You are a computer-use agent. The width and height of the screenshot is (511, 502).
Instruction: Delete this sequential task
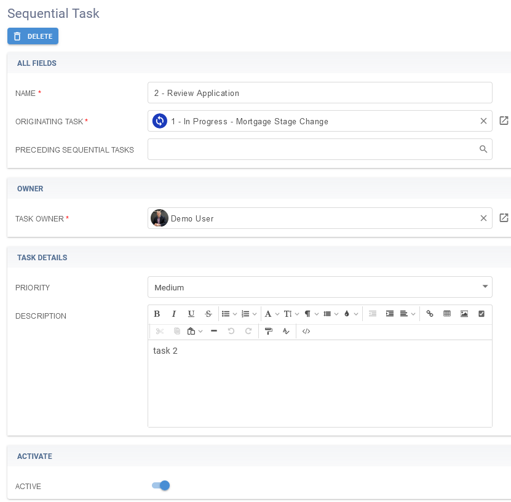pyautogui.click(x=33, y=36)
